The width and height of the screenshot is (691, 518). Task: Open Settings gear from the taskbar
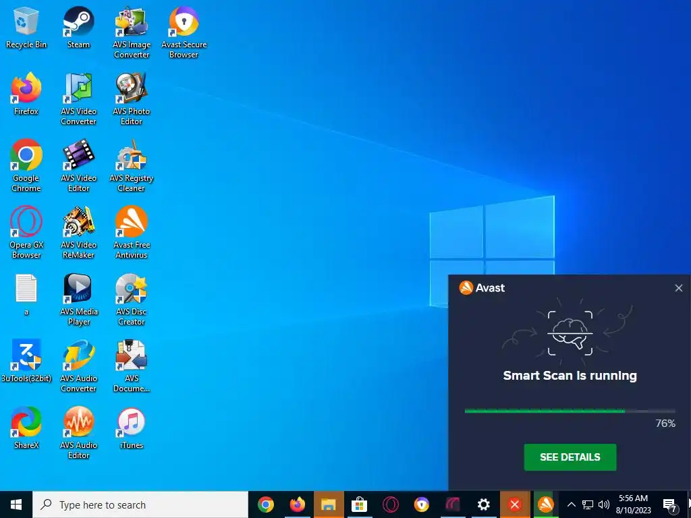point(483,505)
